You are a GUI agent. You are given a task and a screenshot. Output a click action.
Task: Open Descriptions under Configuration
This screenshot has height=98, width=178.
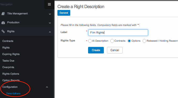click(x=13, y=94)
